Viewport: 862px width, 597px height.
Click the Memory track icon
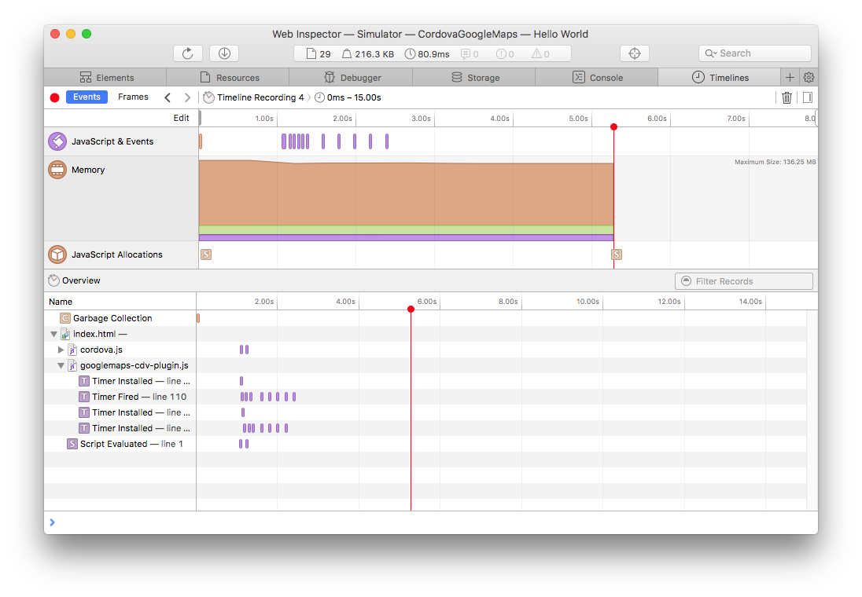click(57, 169)
